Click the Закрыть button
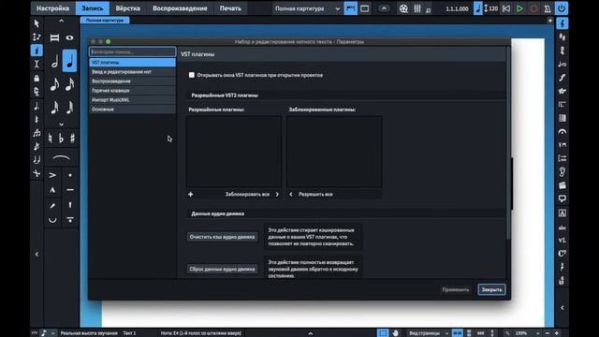The image size is (599, 337). (x=491, y=289)
